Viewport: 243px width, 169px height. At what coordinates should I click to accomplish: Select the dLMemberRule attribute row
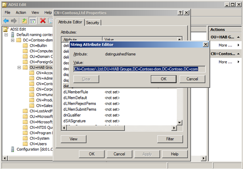[x=119, y=92]
